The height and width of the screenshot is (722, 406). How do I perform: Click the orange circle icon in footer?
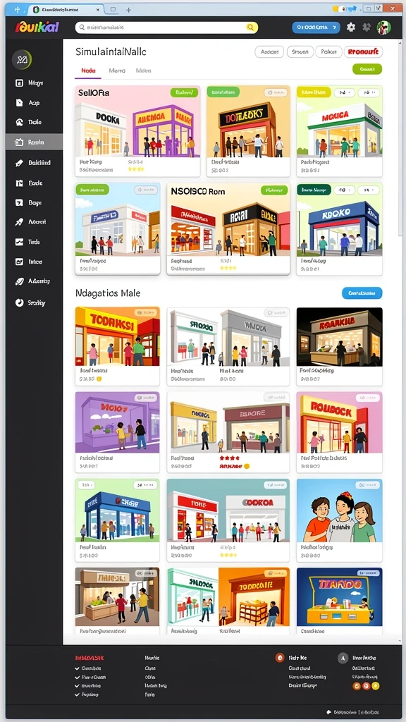click(x=279, y=658)
